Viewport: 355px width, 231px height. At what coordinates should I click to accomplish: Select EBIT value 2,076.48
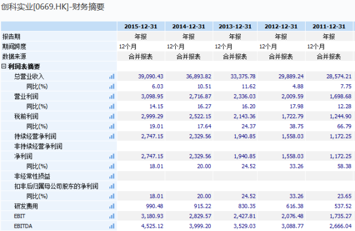(292, 216)
